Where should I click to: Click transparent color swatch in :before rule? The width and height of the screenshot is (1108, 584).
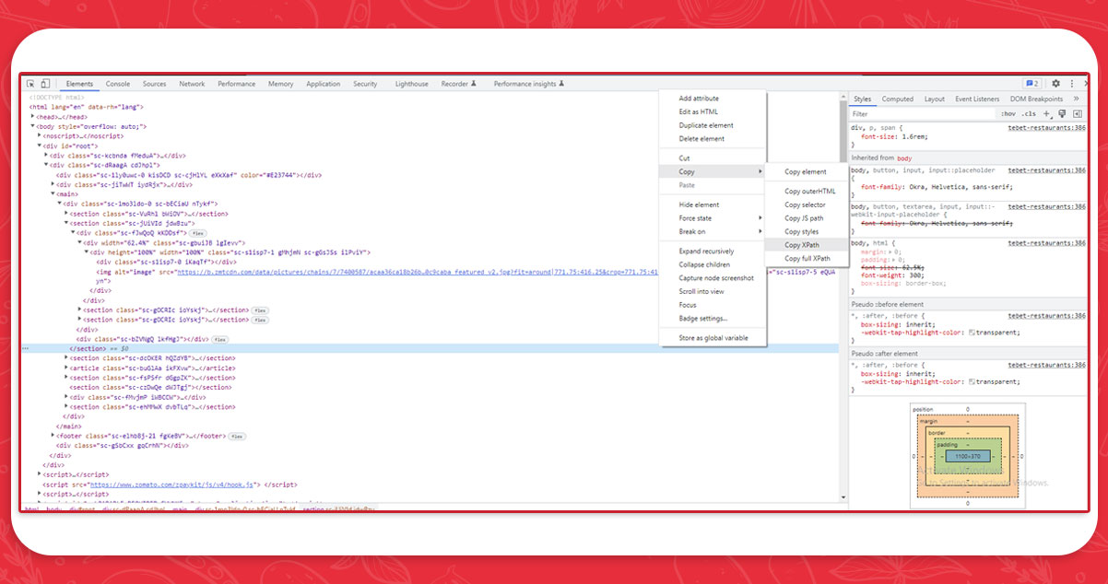point(972,333)
